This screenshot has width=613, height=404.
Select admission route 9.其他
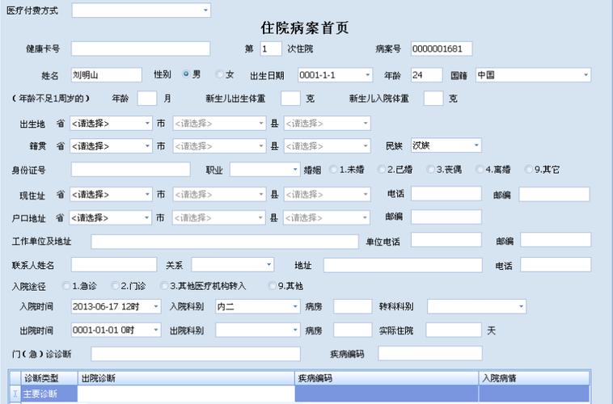click(272, 286)
